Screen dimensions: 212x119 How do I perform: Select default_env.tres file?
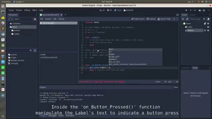[x=16, y=60]
